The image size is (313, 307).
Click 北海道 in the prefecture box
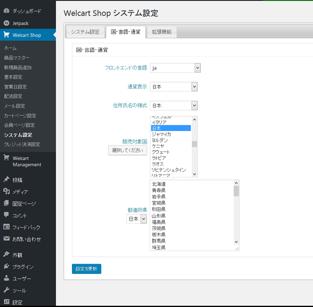[x=159, y=184]
